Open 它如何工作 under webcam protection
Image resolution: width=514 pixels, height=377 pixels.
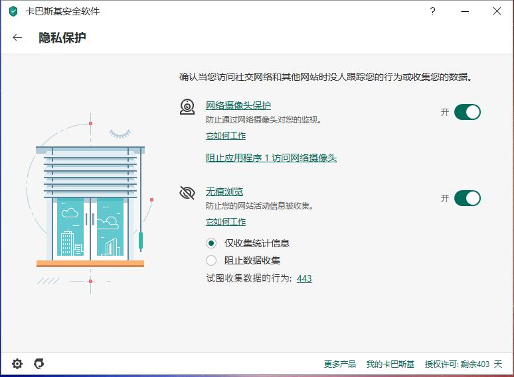(226, 136)
